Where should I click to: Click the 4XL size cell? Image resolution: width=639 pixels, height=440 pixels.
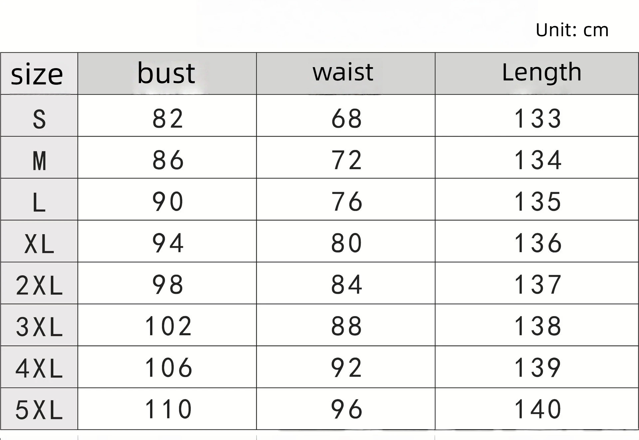pos(39,369)
